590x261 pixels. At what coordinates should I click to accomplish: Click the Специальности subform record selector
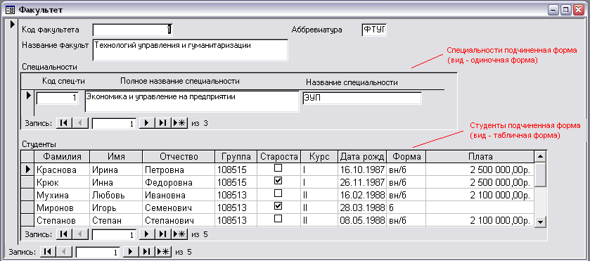28,102
